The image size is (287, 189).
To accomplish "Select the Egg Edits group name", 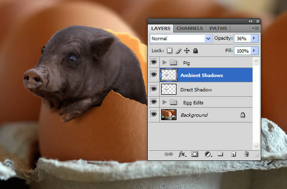I will click(193, 103).
